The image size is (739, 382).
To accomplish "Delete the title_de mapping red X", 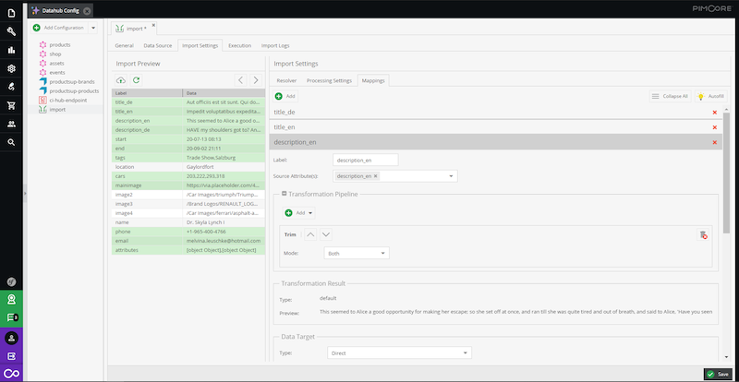I will pos(714,112).
